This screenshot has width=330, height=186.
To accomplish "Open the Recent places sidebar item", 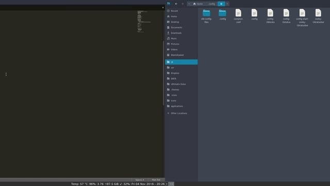I will pos(181,11).
